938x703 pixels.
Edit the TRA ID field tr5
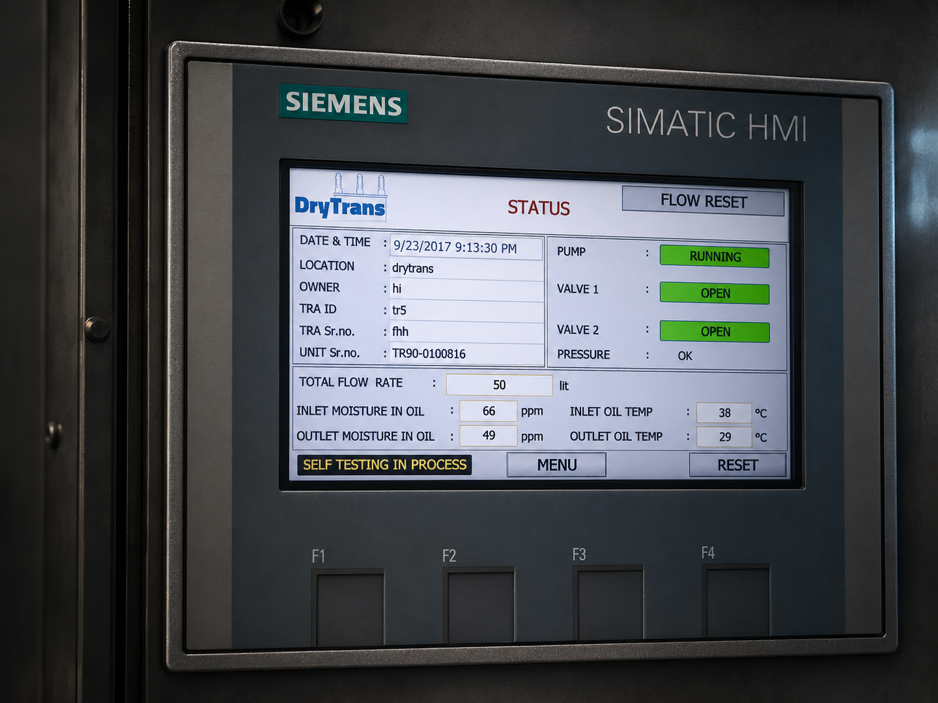[466, 311]
